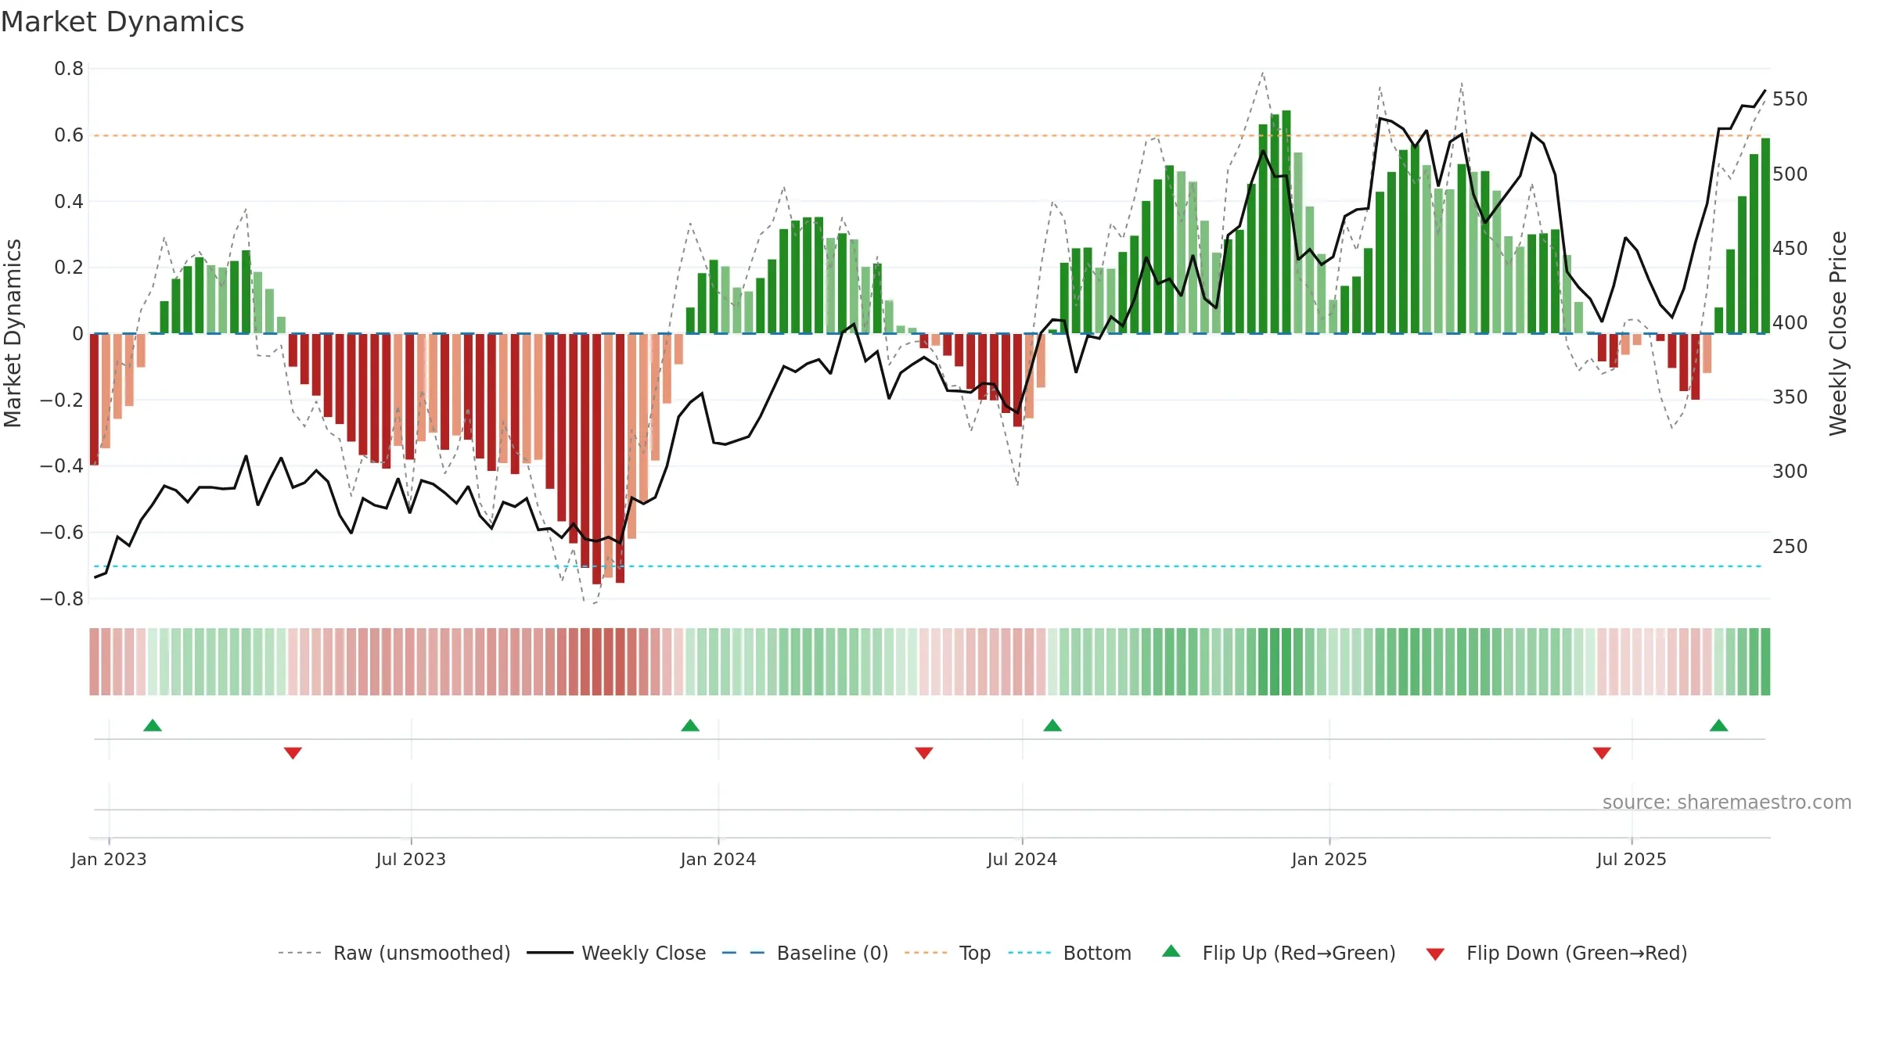Toggle the Flip Up (Red→Green) legend entry

(x=1279, y=953)
